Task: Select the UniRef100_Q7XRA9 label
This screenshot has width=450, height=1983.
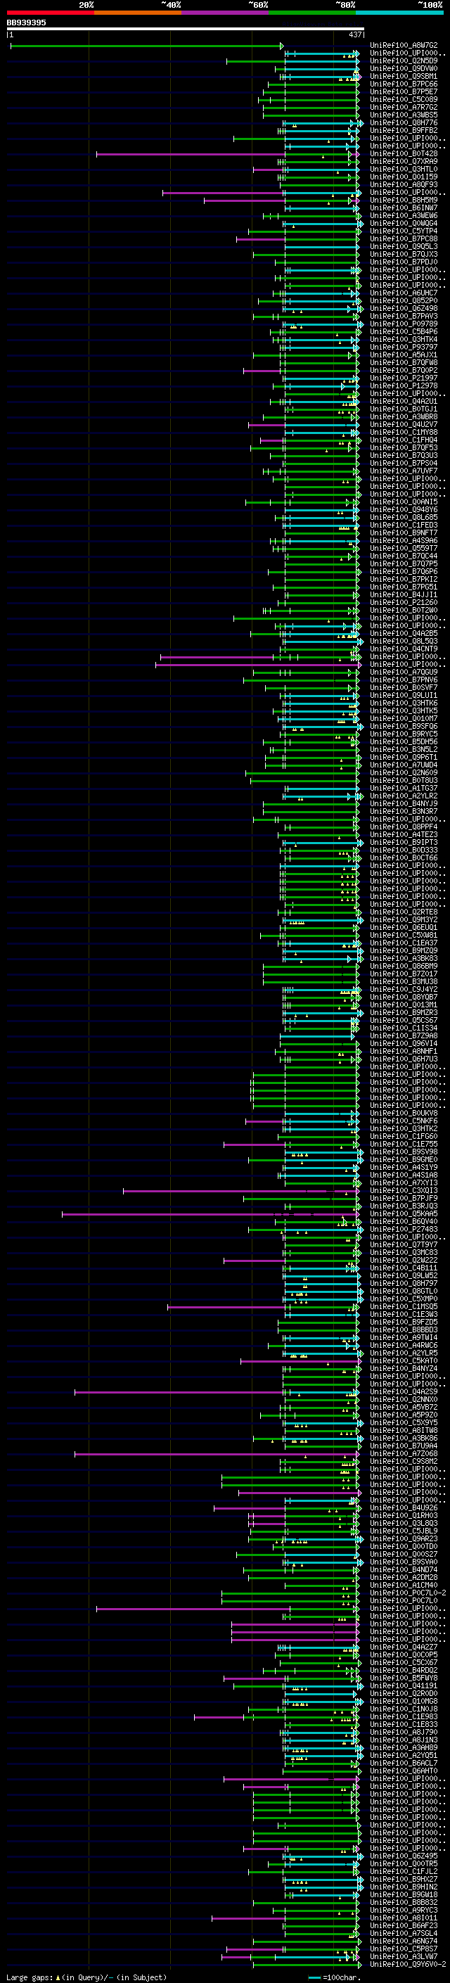Action: (x=404, y=162)
